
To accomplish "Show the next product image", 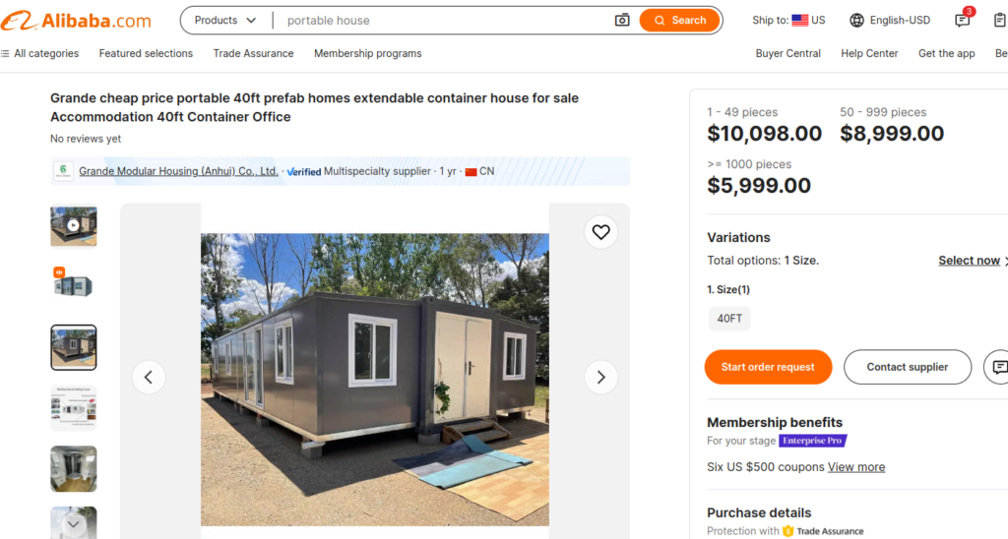I will click(x=600, y=377).
